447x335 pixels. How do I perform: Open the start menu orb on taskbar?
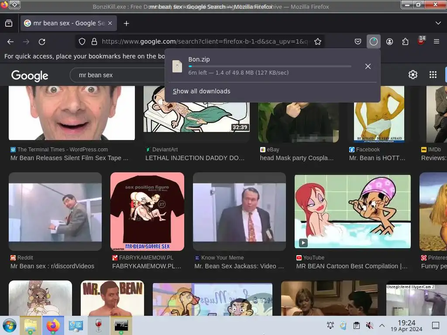(10, 325)
